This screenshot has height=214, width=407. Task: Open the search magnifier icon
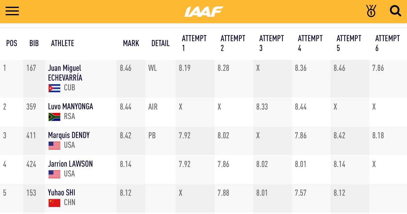tap(395, 11)
